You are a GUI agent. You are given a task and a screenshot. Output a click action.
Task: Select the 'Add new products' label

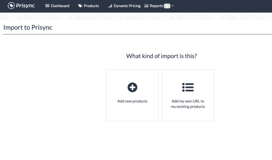(x=132, y=101)
